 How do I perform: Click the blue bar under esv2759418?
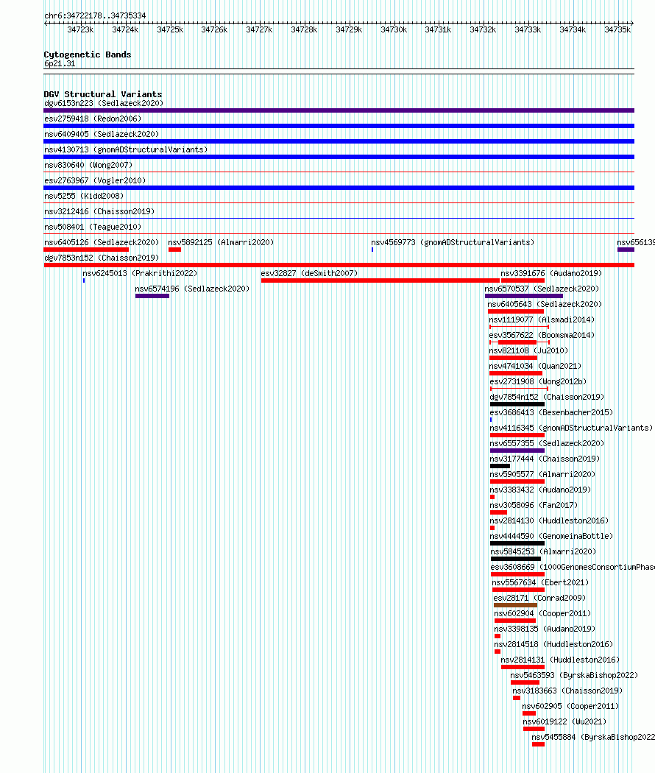tap(339, 126)
